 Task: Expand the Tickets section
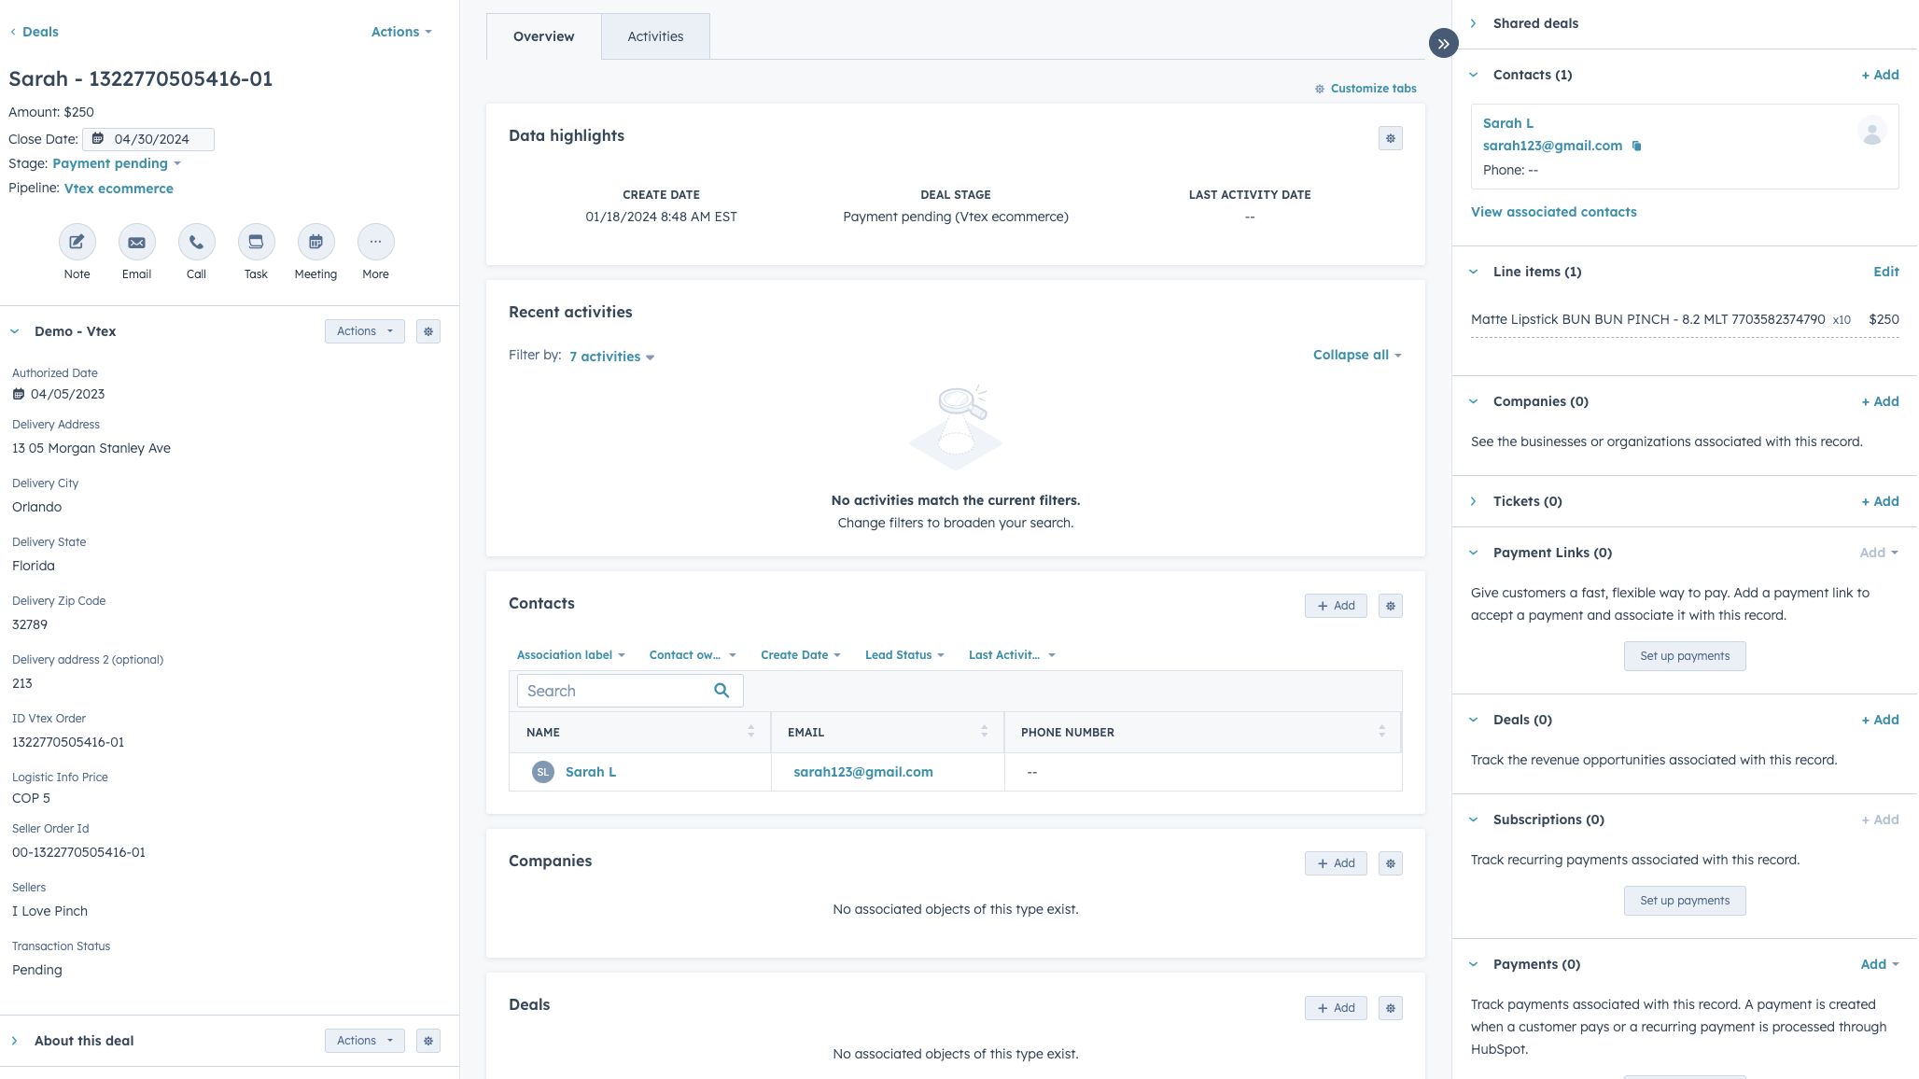click(1474, 501)
